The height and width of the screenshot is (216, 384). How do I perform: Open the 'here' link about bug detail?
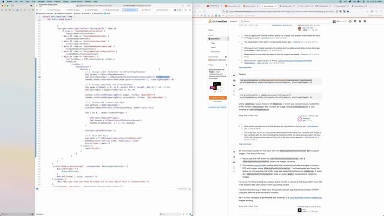[269, 190]
